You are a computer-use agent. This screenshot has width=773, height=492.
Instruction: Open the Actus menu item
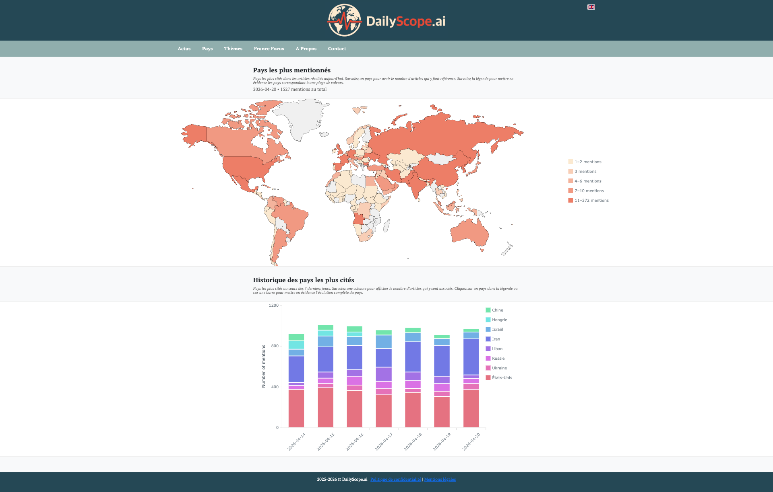click(184, 49)
